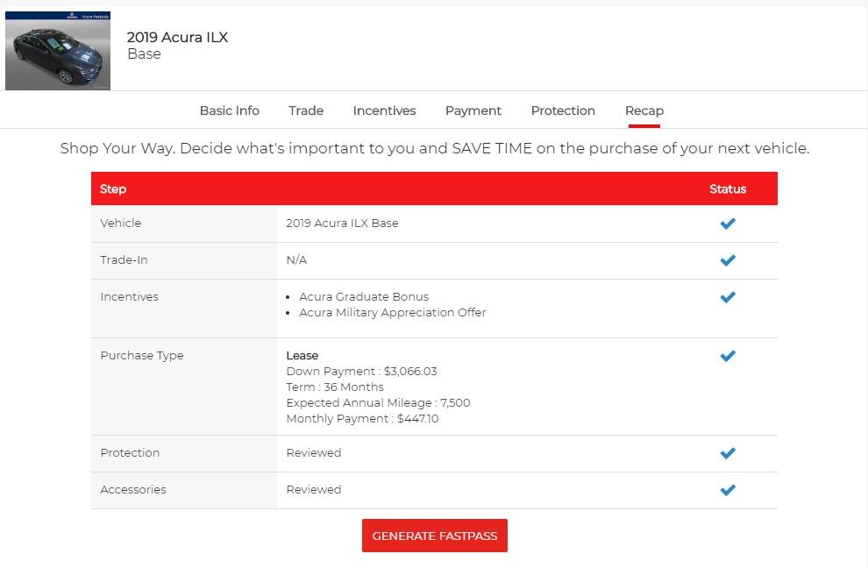Click the Accessories row status checkmark
Screen dimensions: 868x568
[728, 490]
